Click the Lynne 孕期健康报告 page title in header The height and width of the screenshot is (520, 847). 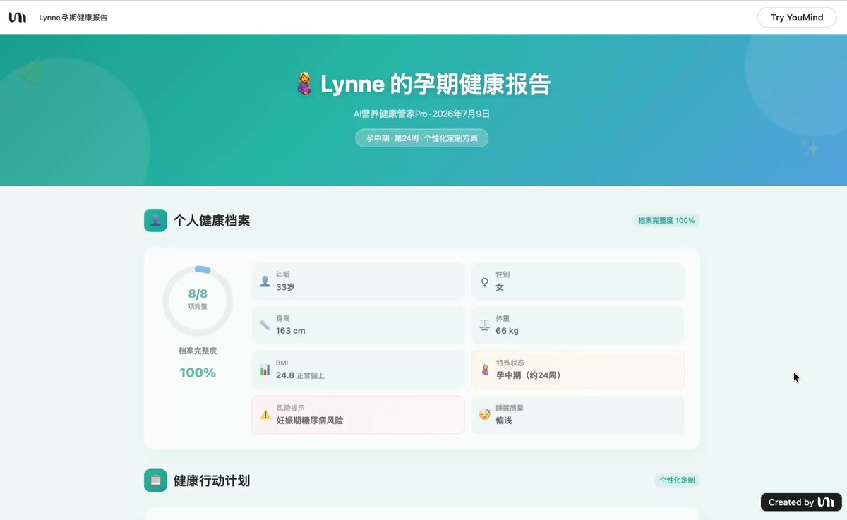[73, 18]
